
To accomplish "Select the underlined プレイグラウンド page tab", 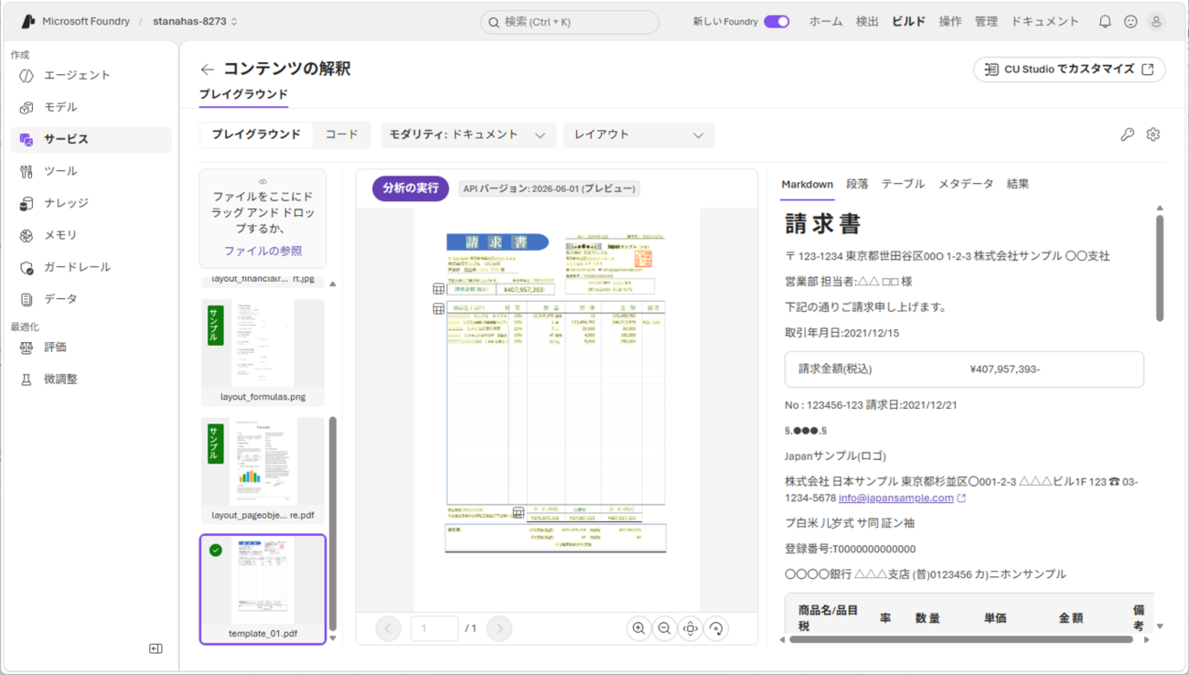I will pyautogui.click(x=243, y=94).
